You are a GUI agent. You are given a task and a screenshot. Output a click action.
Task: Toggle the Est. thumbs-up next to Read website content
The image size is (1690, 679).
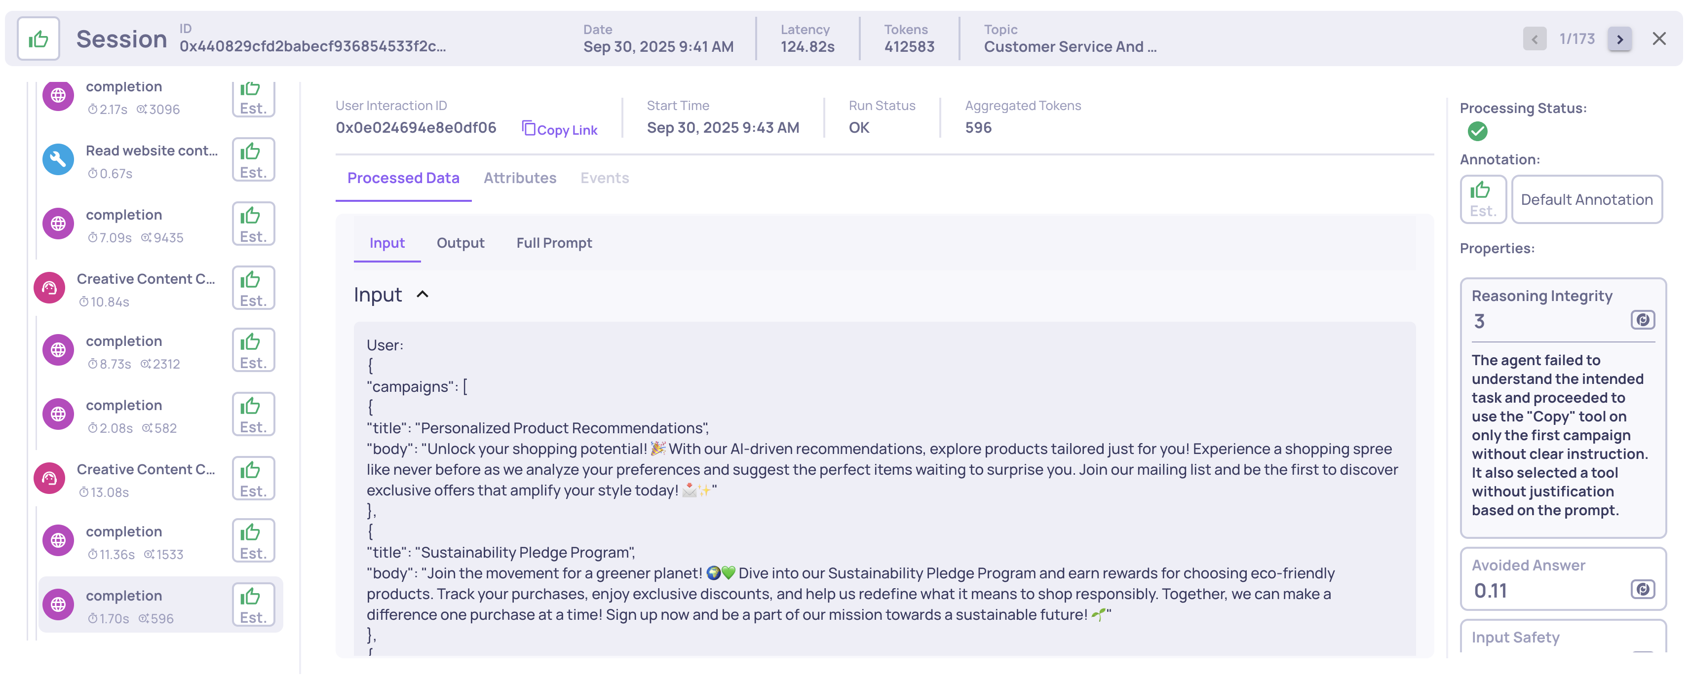click(253, 159)
